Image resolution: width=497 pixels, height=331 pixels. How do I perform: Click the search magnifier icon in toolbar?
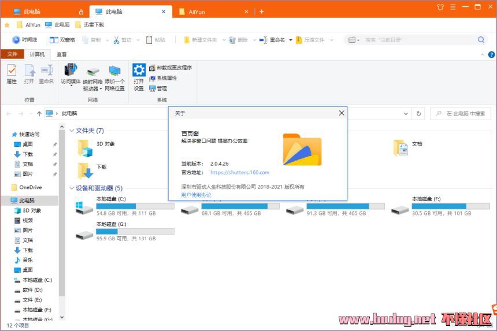(481, 40)
